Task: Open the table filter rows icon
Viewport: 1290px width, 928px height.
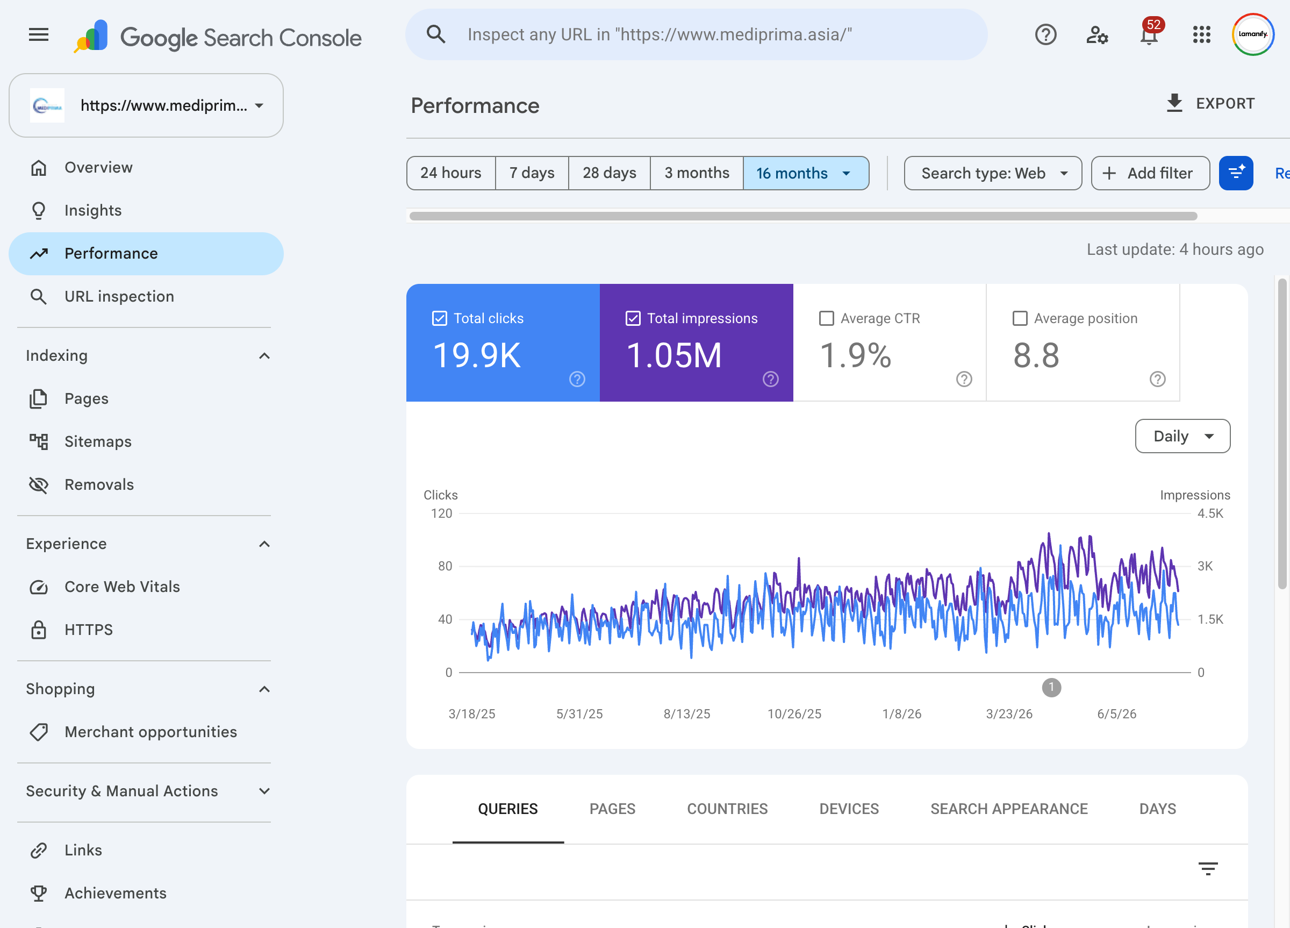Action: point(1208,868)
